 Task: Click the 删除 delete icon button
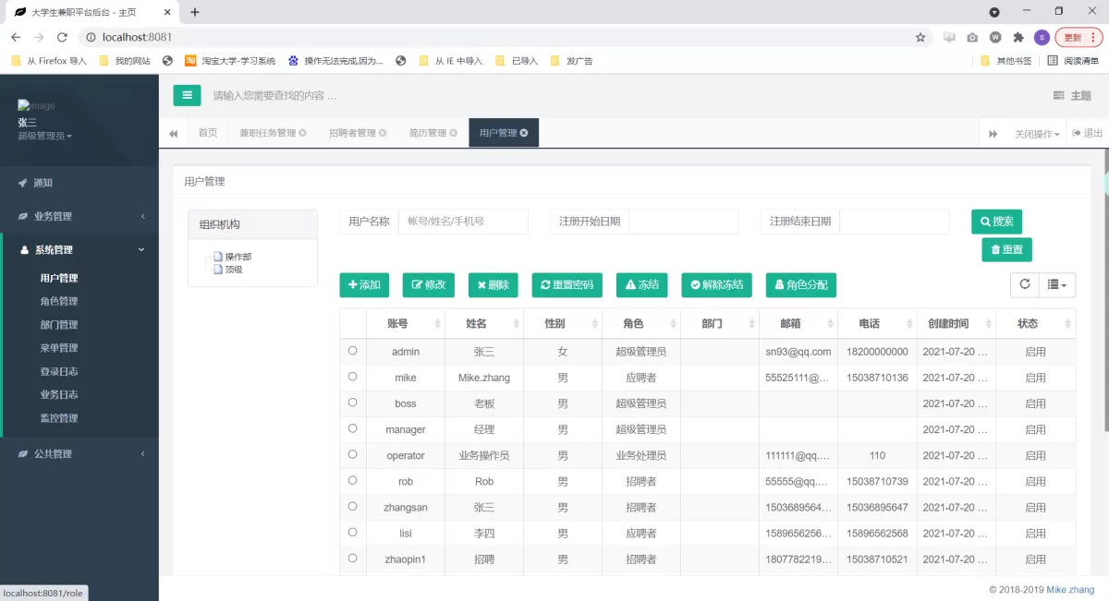(493, 284)
